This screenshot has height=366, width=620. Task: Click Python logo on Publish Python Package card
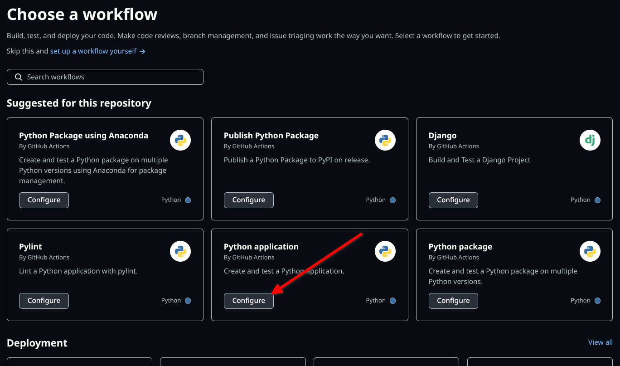[385, 141]
